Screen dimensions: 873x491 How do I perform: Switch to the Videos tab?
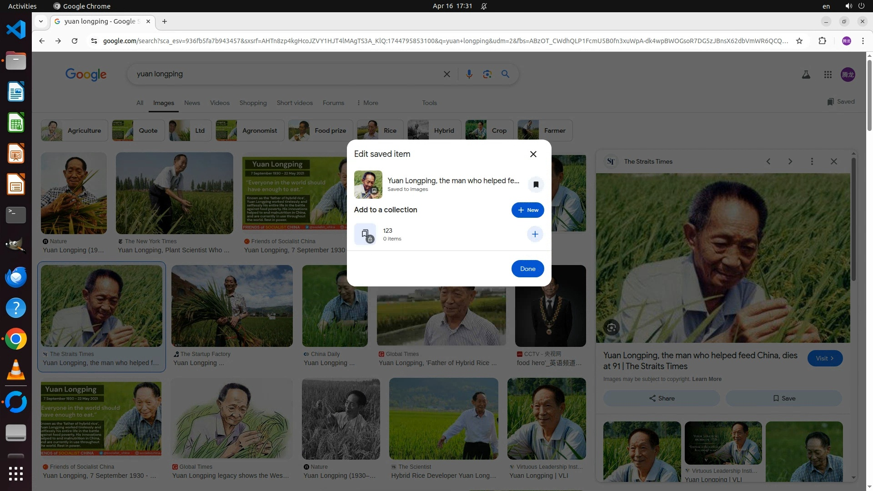coord(220,103)
